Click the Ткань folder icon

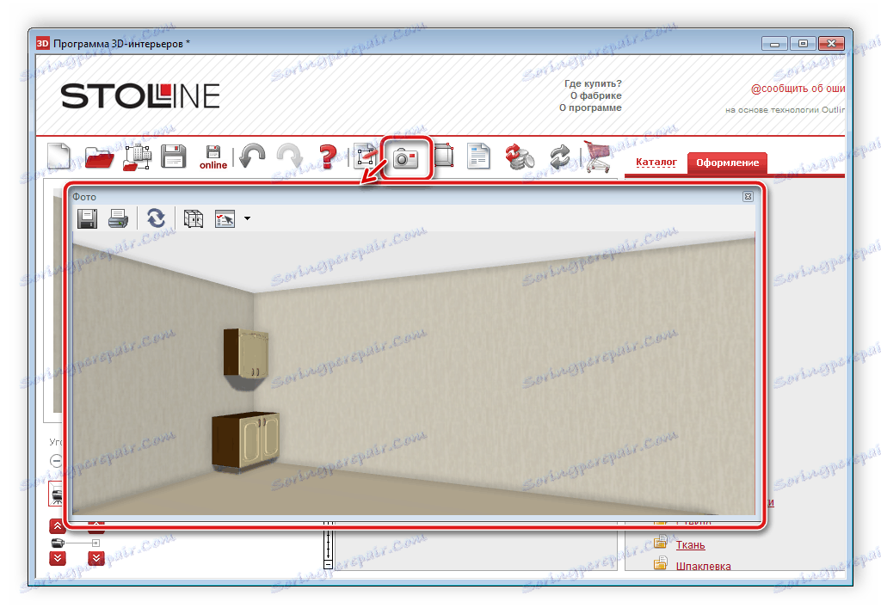click(x=661, y=542)
